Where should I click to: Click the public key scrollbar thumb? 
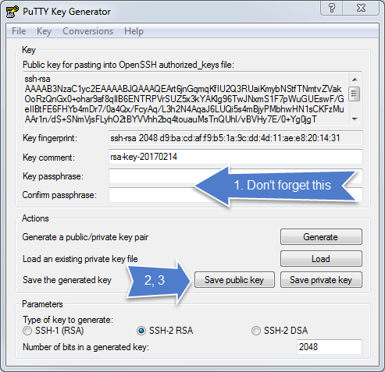click(x=355, y=94)
